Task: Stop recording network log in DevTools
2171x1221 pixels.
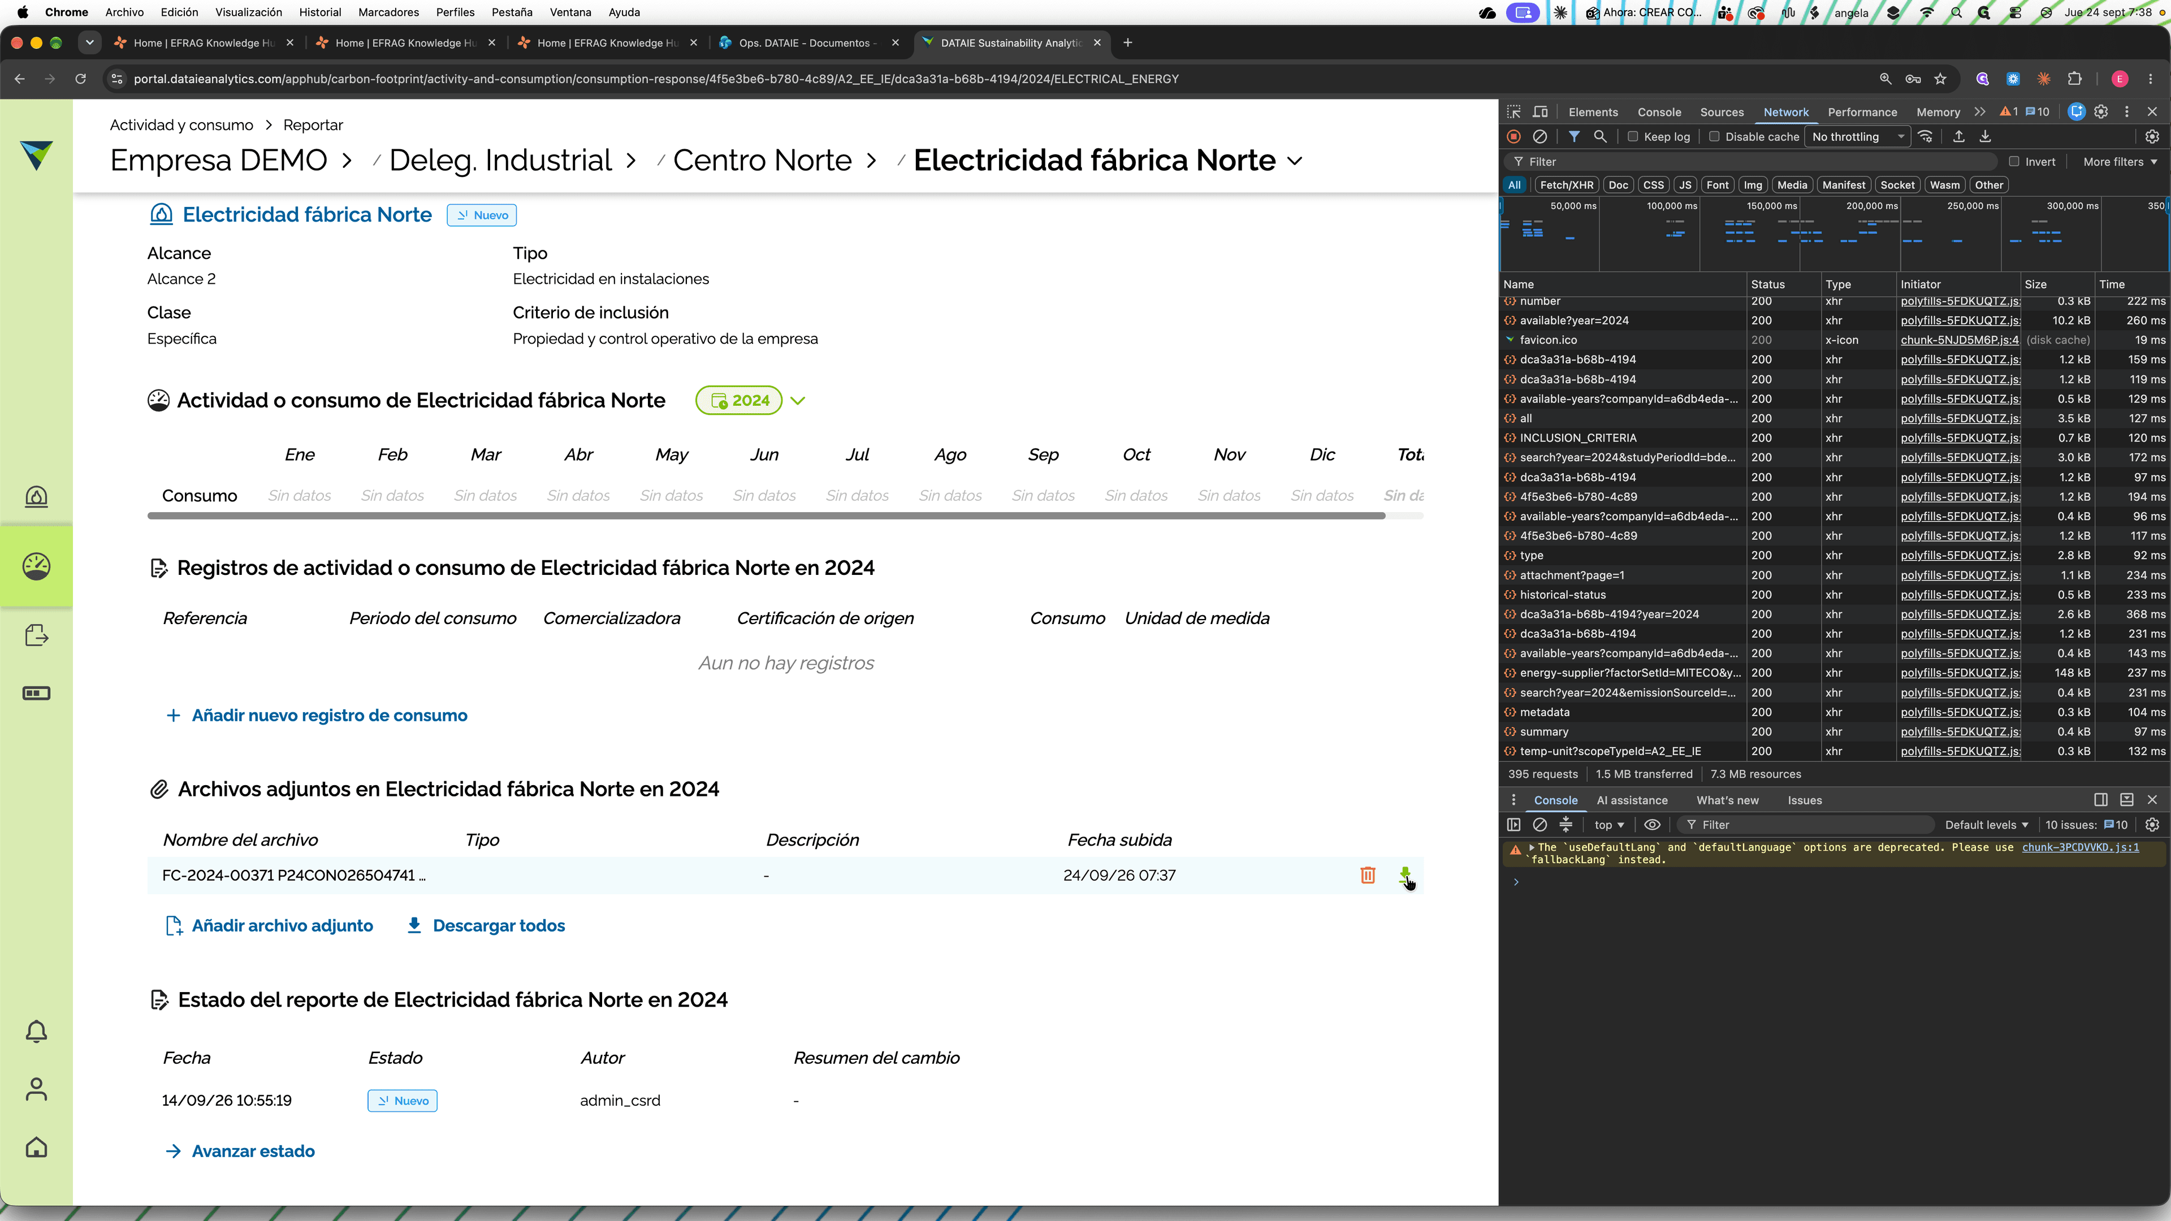Action: coord(1513,136)
